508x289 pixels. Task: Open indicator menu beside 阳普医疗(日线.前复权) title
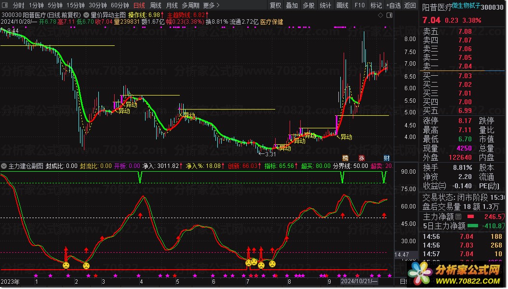(x=86, y=15)
